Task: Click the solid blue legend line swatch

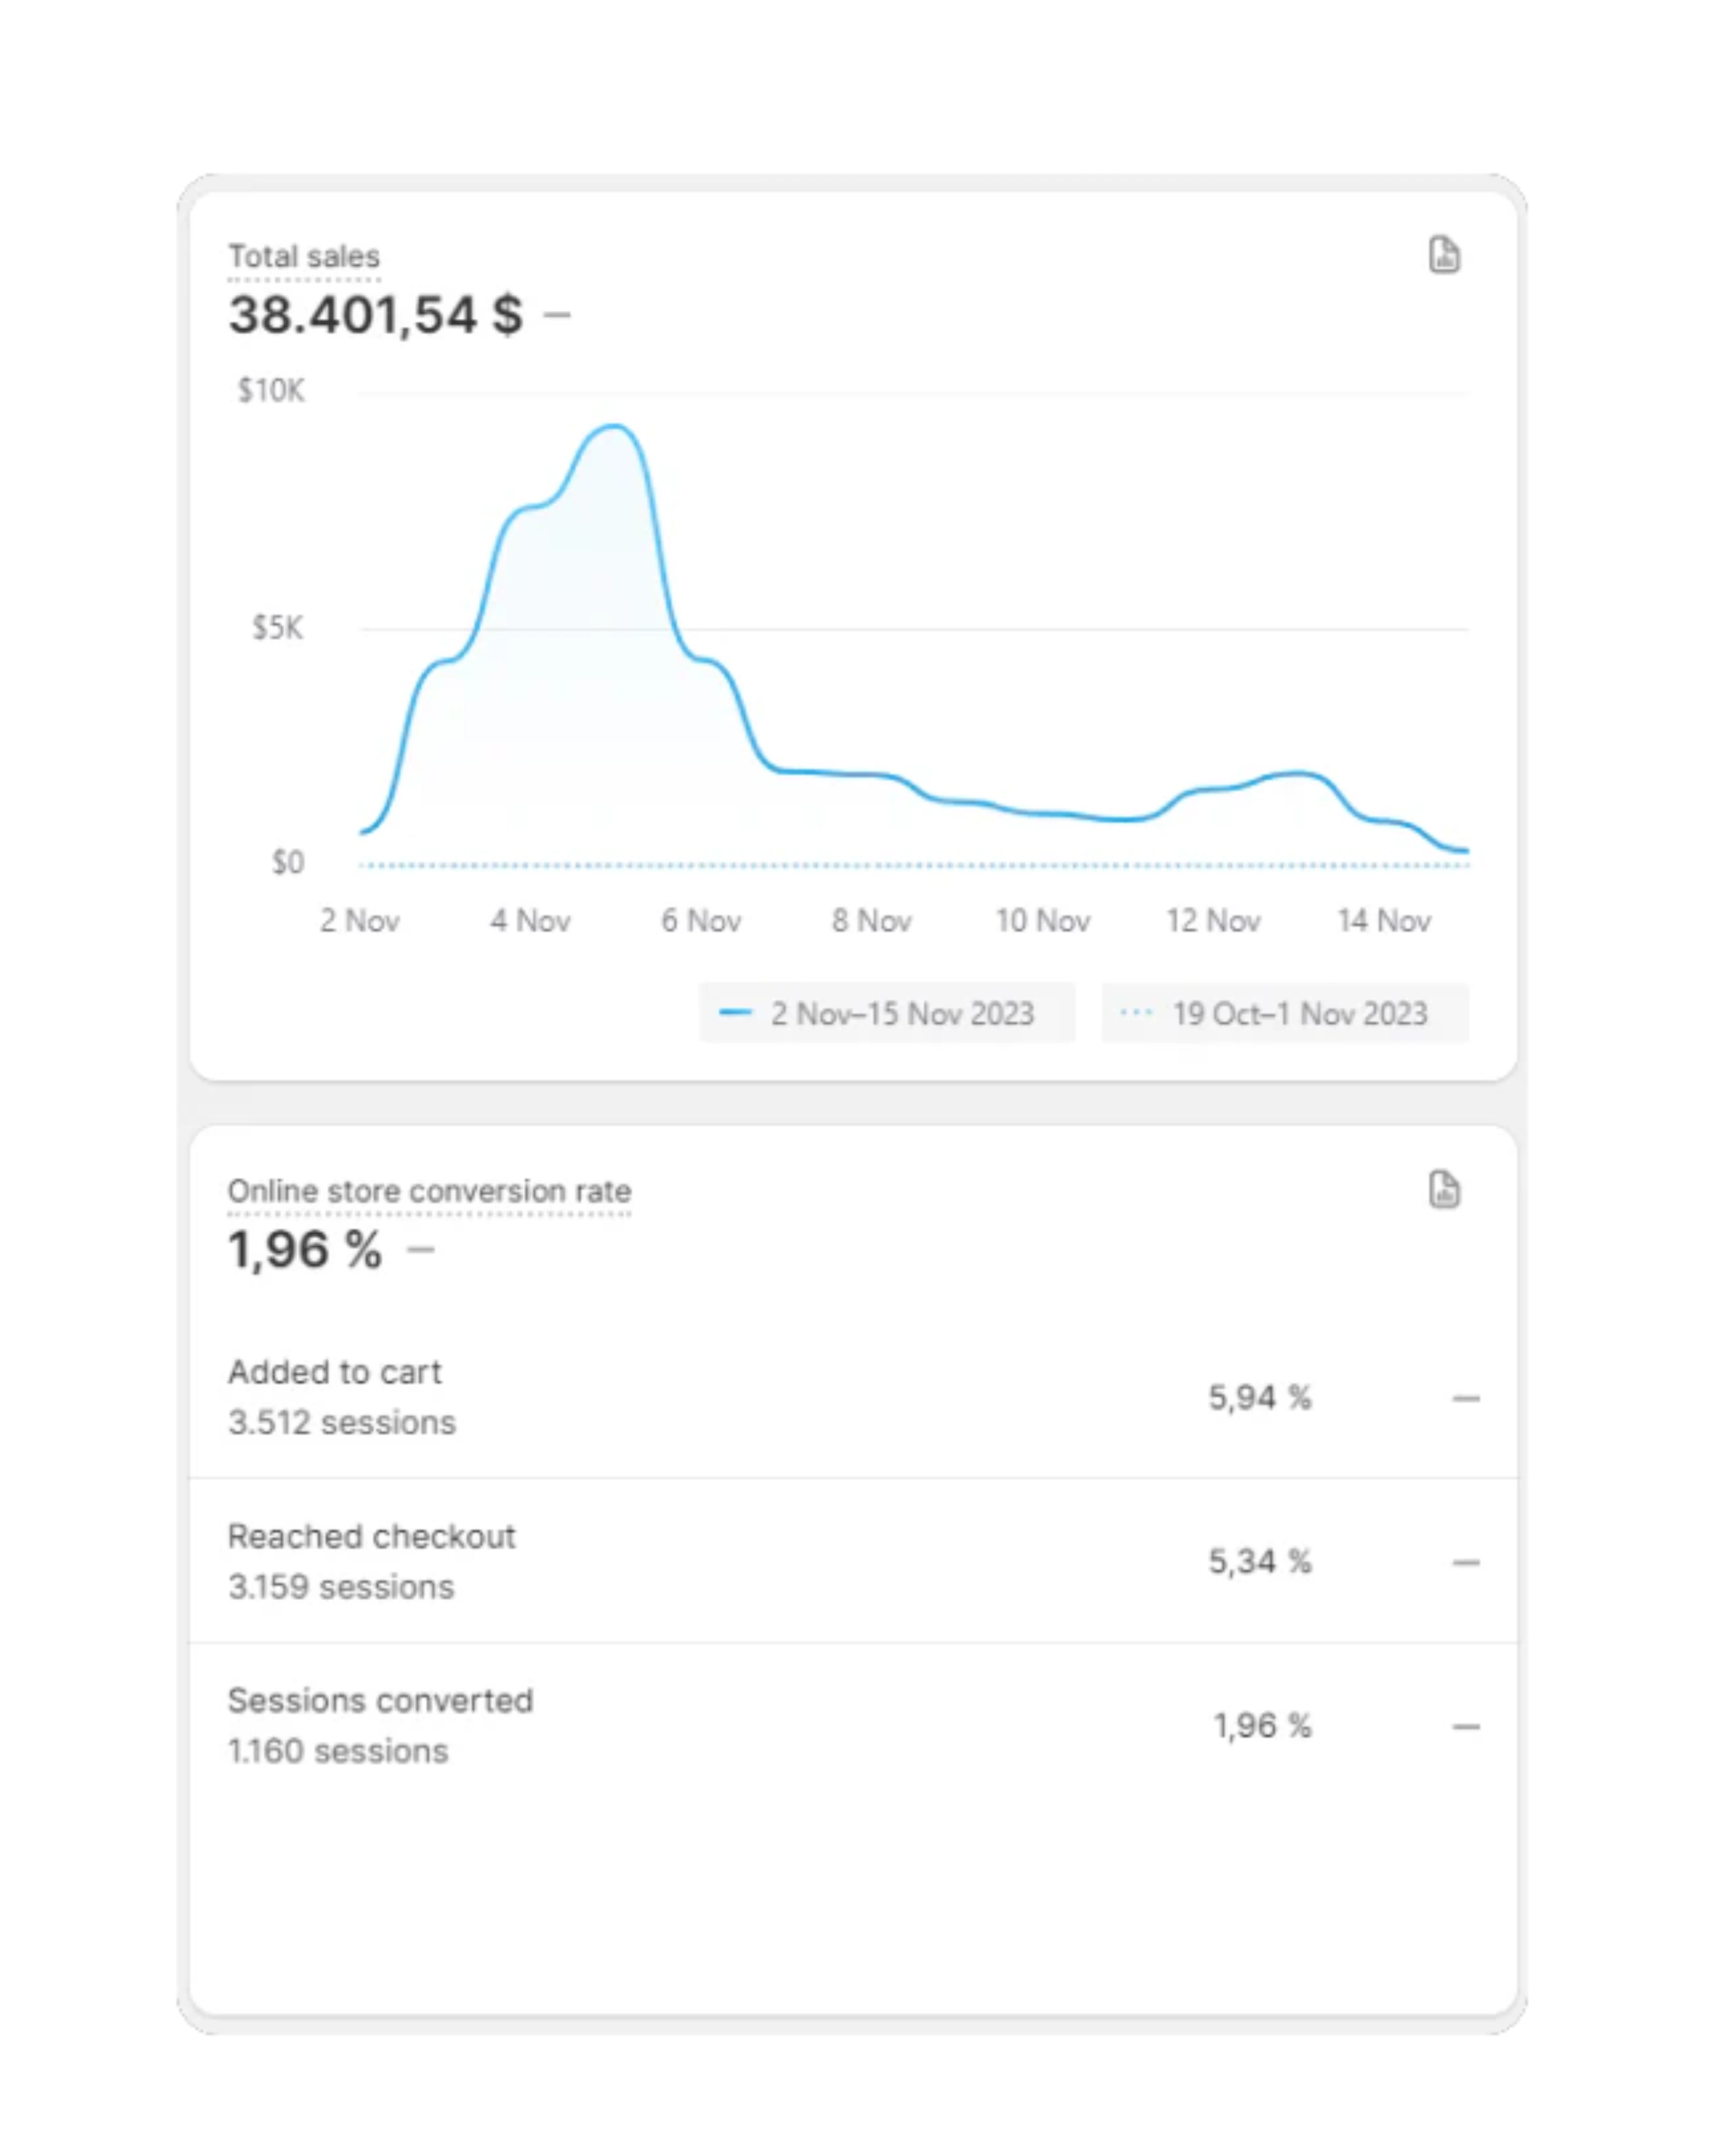Action: 735,1013
